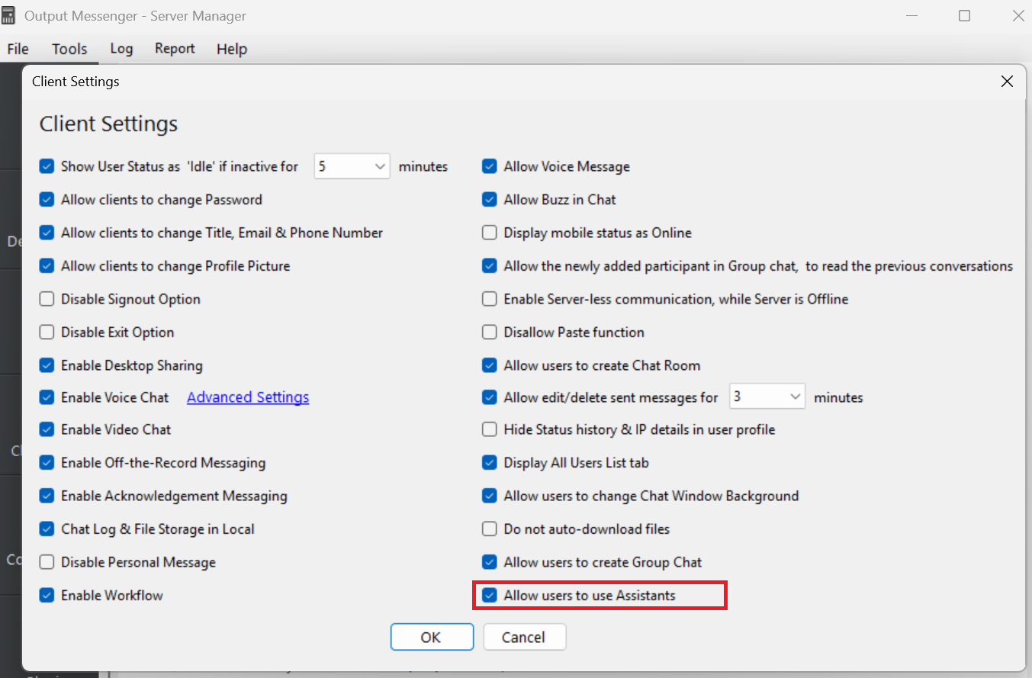
Task: Open Advanced Settings link for voice chat
Action: 248,397
